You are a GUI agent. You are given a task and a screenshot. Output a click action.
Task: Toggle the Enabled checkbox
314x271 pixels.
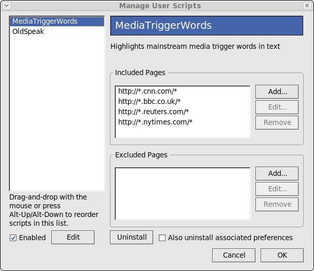click(x=13, y=238)
